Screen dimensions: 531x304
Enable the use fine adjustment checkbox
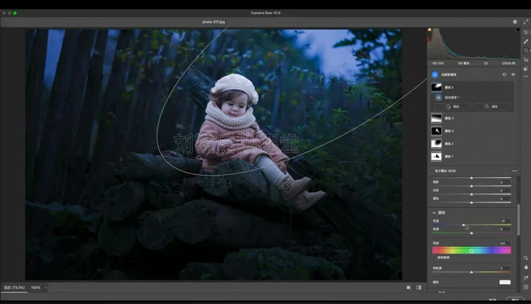434,258
